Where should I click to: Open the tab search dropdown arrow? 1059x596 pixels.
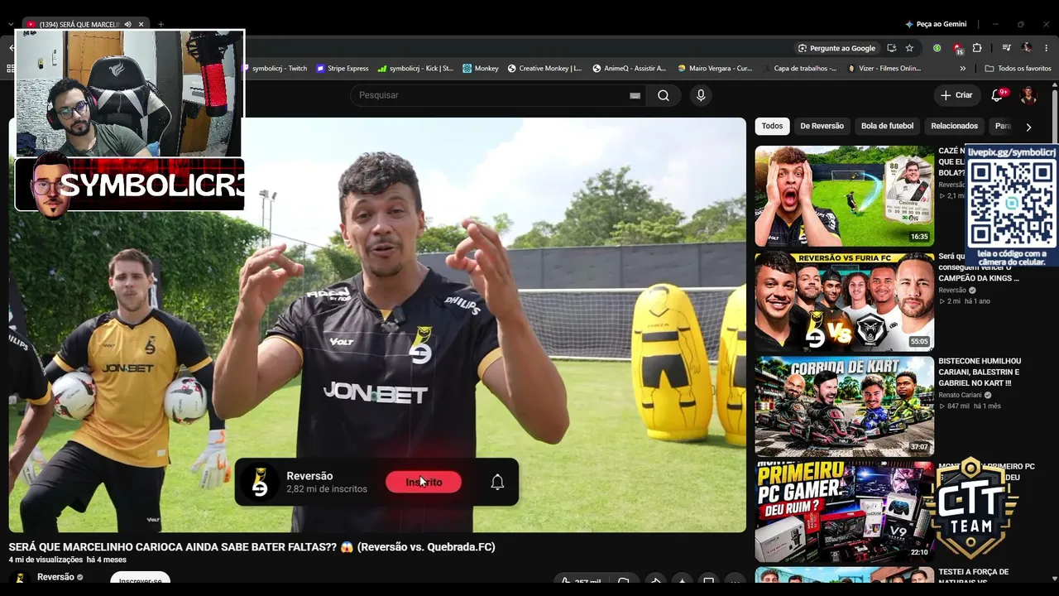tap(10, 24)
